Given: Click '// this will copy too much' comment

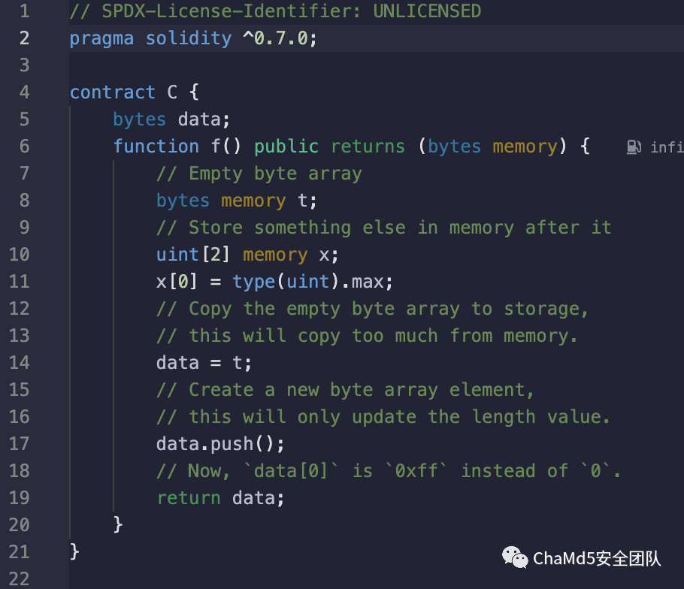Looking at the screenshot, I should [x=367, y=336].
